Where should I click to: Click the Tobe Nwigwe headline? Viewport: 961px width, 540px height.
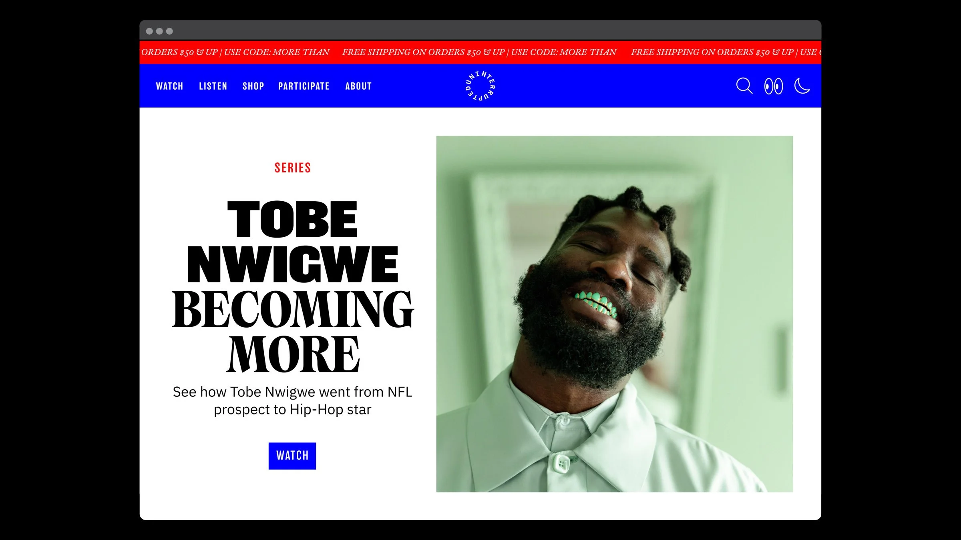point(293,242)
